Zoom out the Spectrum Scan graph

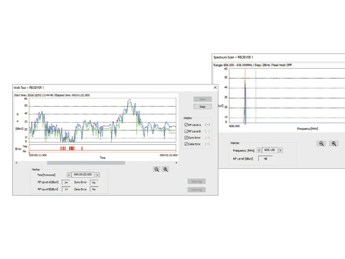tap(321, 144)
